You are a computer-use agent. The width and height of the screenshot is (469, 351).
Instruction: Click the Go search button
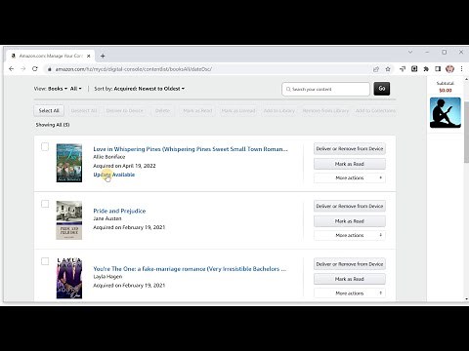click(382, 89)
